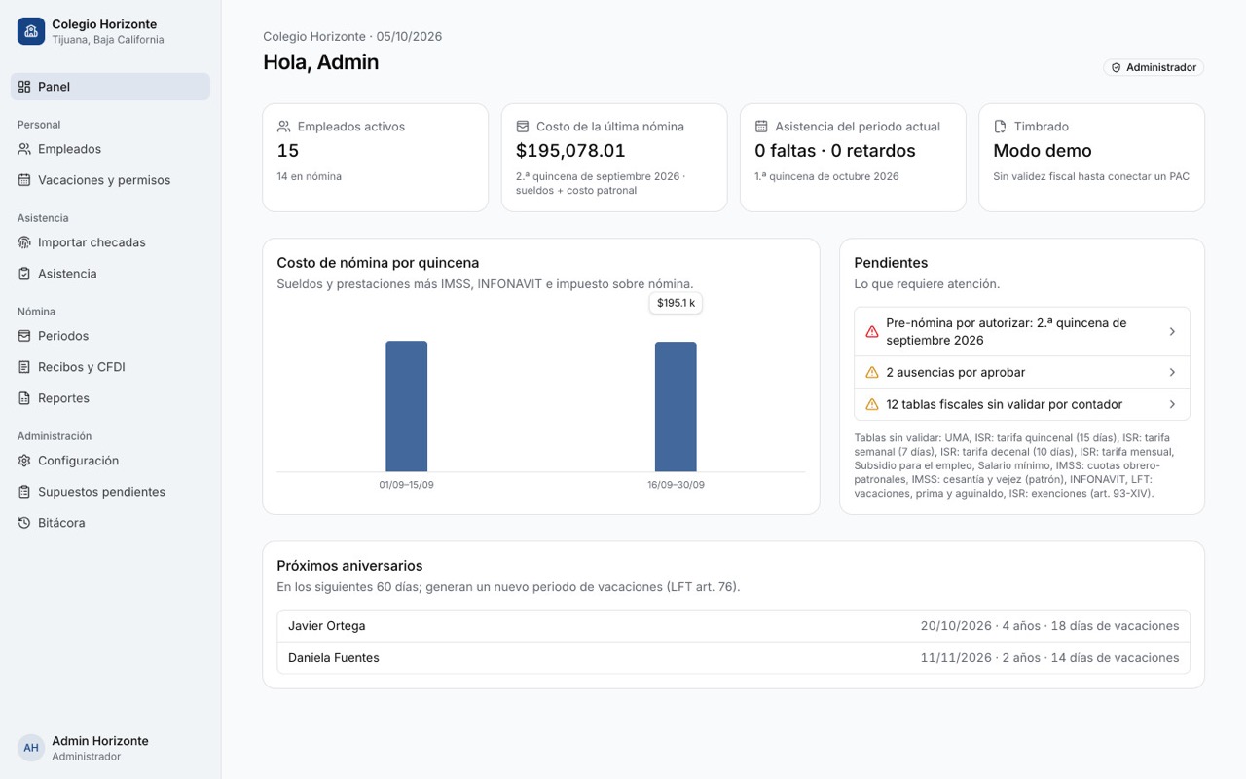Click the Supuestos pendientes clipboard icon

click(x=24, y=492)
